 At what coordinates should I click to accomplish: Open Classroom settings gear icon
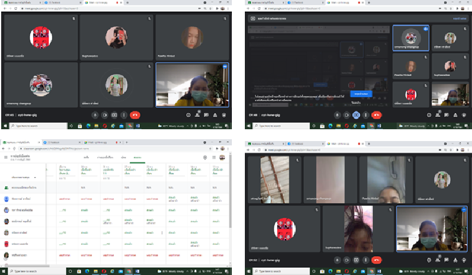[x=204, y=158]
